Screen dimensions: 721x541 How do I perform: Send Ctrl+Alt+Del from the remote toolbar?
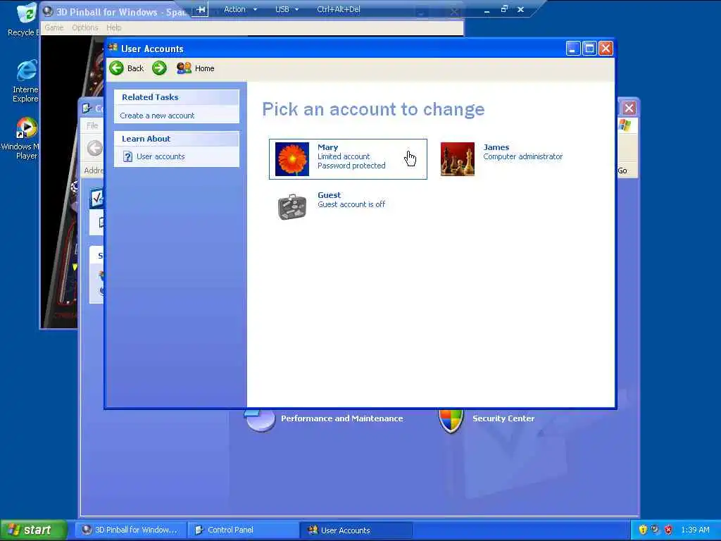339,9
